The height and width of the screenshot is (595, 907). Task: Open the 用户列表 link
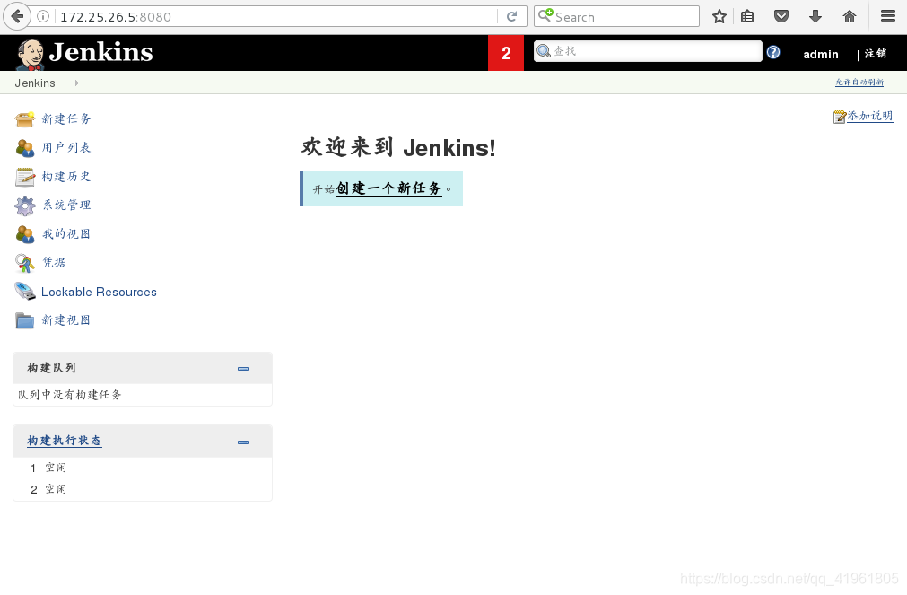point(66,147)
